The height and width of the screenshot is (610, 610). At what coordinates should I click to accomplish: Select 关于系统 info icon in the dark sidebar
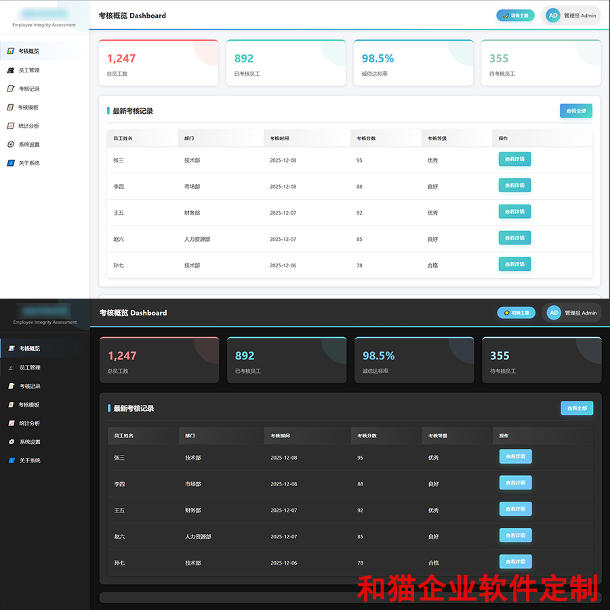point(12,460)
